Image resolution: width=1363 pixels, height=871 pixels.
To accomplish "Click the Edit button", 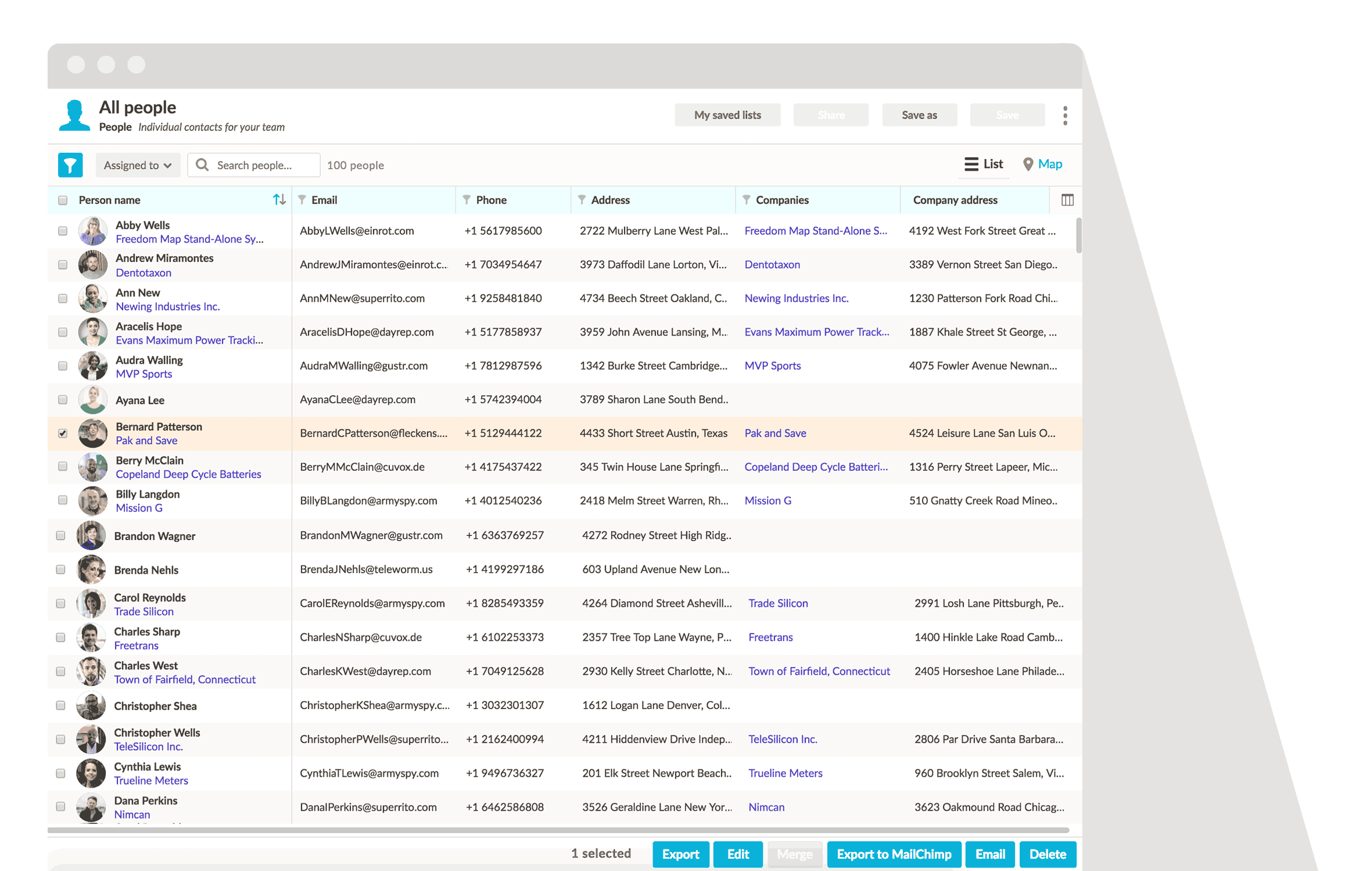I will coord(738,854).
